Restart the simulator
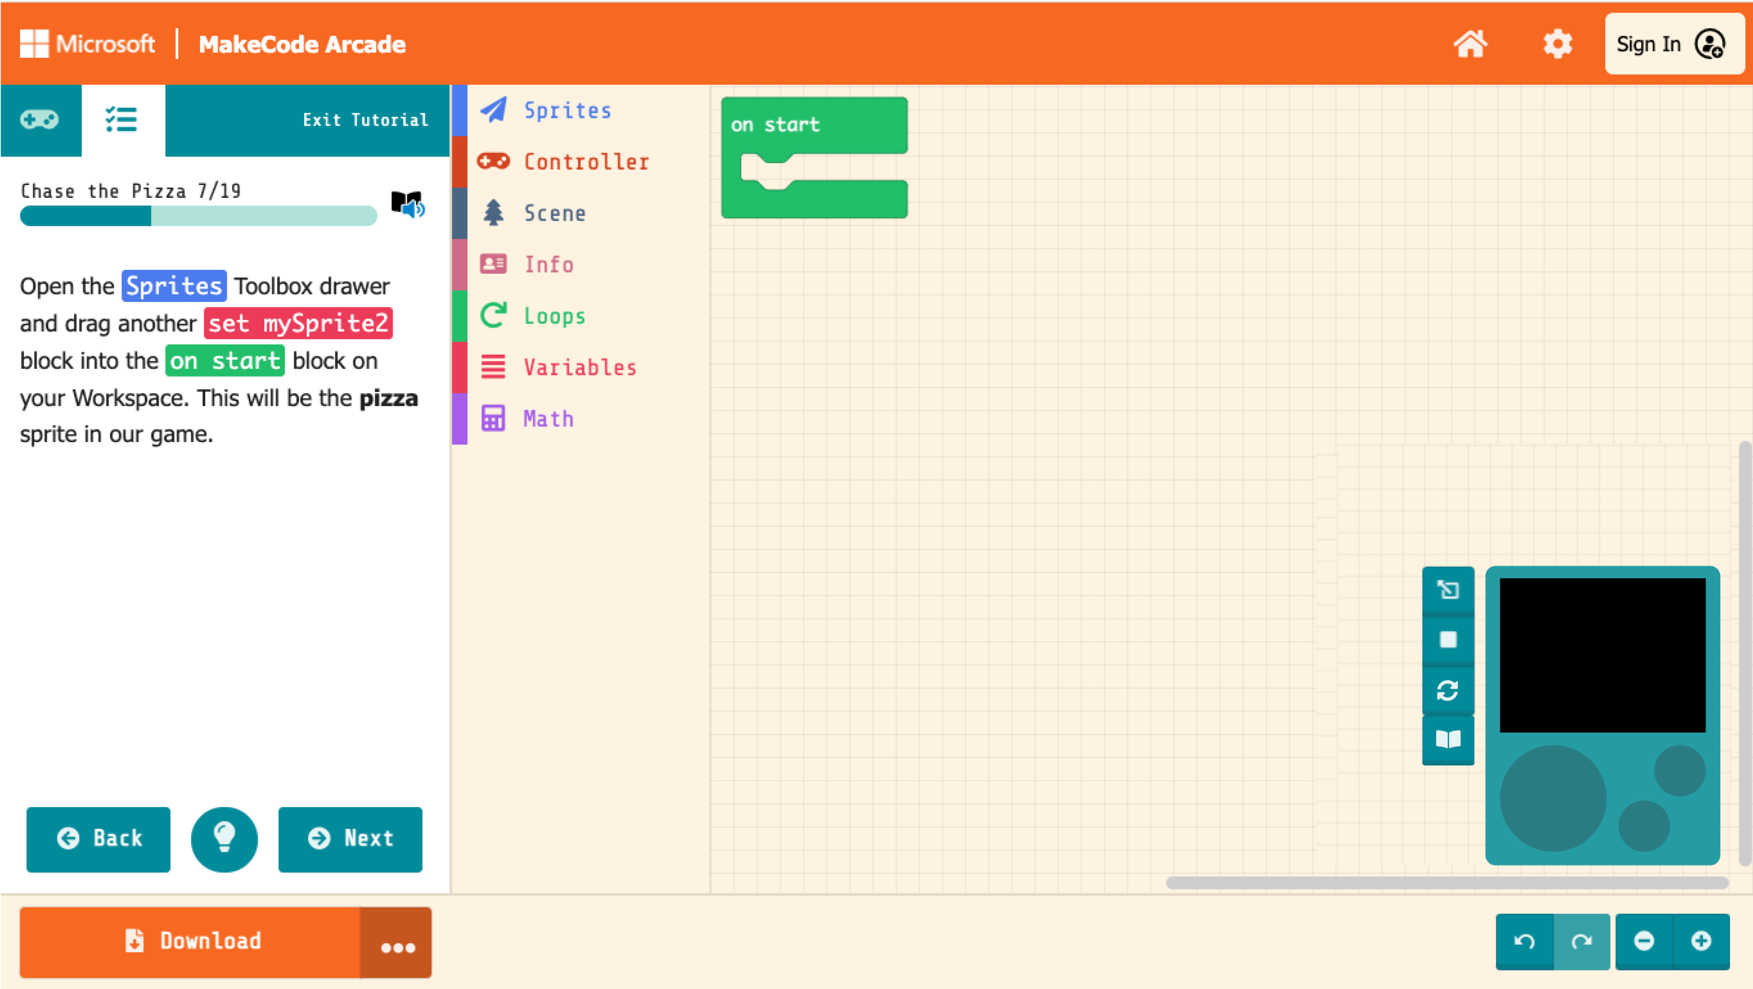The width and height of the screenshot is (1753, 989). pos(1448,690)
